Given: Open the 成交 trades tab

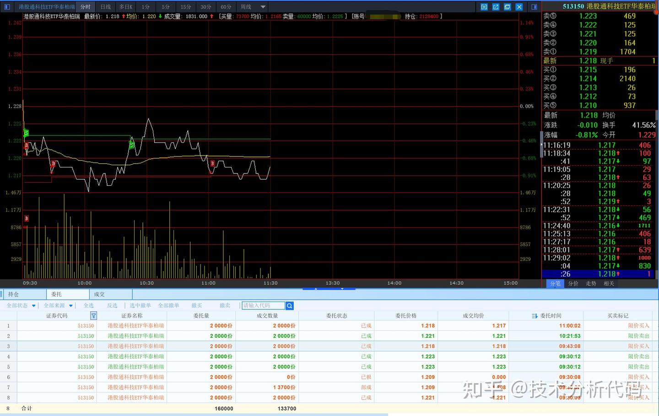Looking at the screenshot, I should 111,294.
